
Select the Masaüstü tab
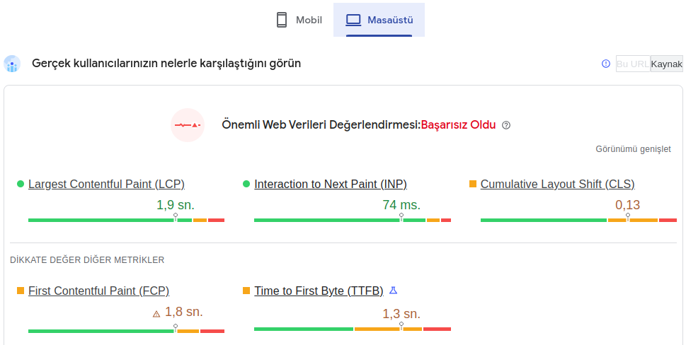[x=379, y=20]
